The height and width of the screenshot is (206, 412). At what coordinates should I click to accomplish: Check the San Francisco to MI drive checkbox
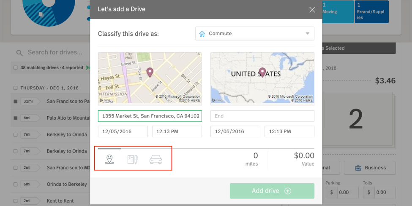coord(16,168)
